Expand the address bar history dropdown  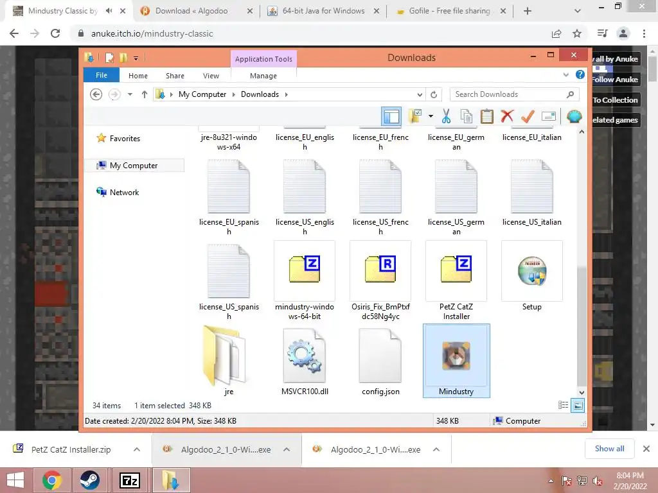[420, 94]
